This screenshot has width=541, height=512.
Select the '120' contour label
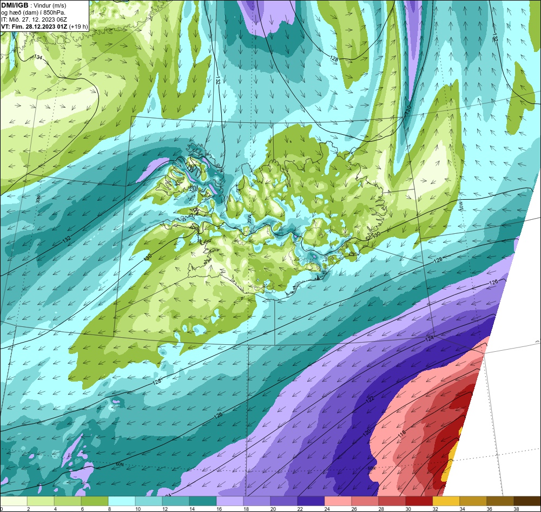pyautogui.click(x=366, y=432)
